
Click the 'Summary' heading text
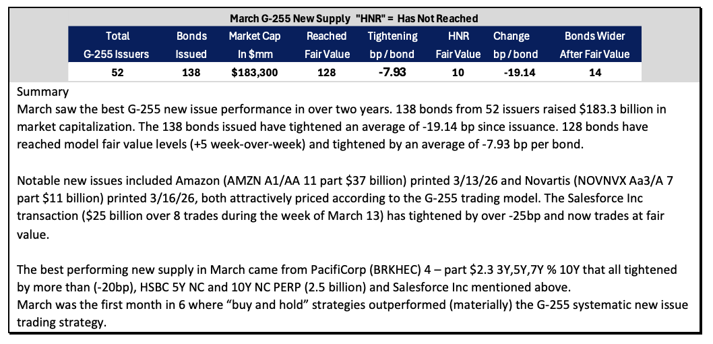pos(42,92)
